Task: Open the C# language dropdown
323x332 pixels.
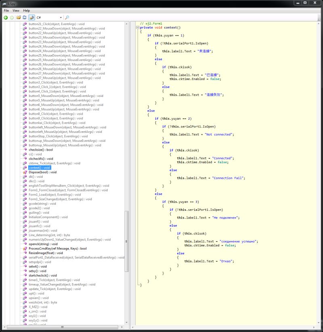Action: [x=61, y=17]
